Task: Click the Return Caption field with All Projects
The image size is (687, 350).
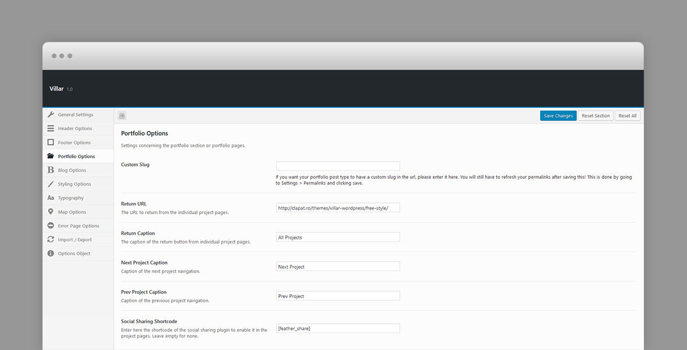Action: 338,237
